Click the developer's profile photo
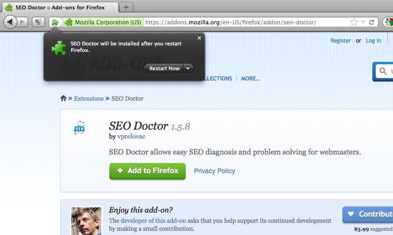 (x=86, y=221)
